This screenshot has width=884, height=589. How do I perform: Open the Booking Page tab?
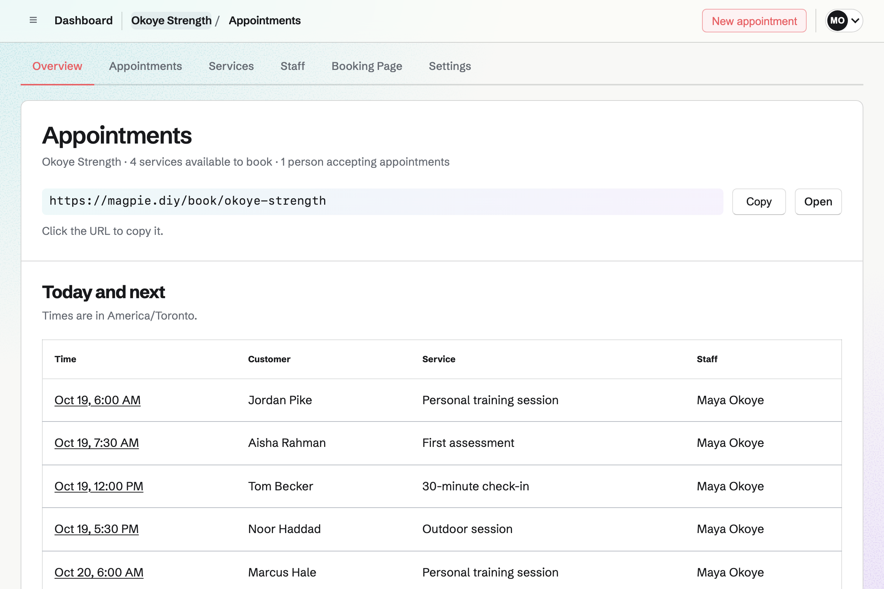[367, 66]
